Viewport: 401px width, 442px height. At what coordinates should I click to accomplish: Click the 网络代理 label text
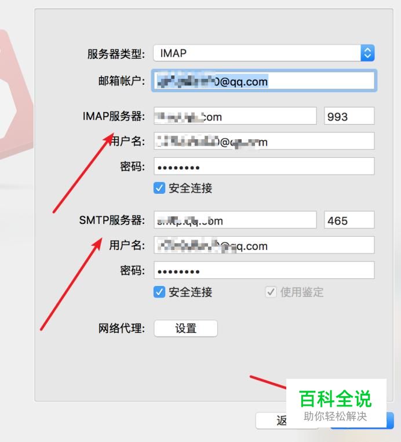(x=121, y=328)
